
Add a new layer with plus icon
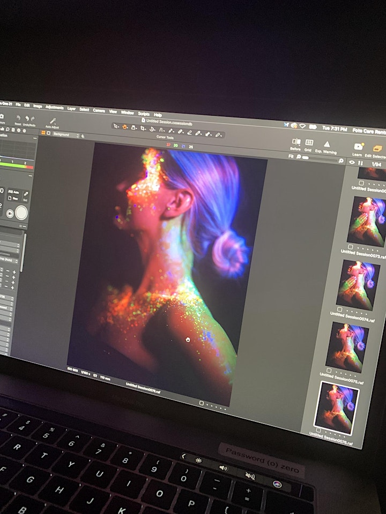click(x=83, y=136)
